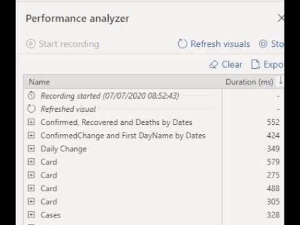Expand the Card row with 579 ms
The height and width of the screenshot is (225, 300).
[x=31, y=162]
